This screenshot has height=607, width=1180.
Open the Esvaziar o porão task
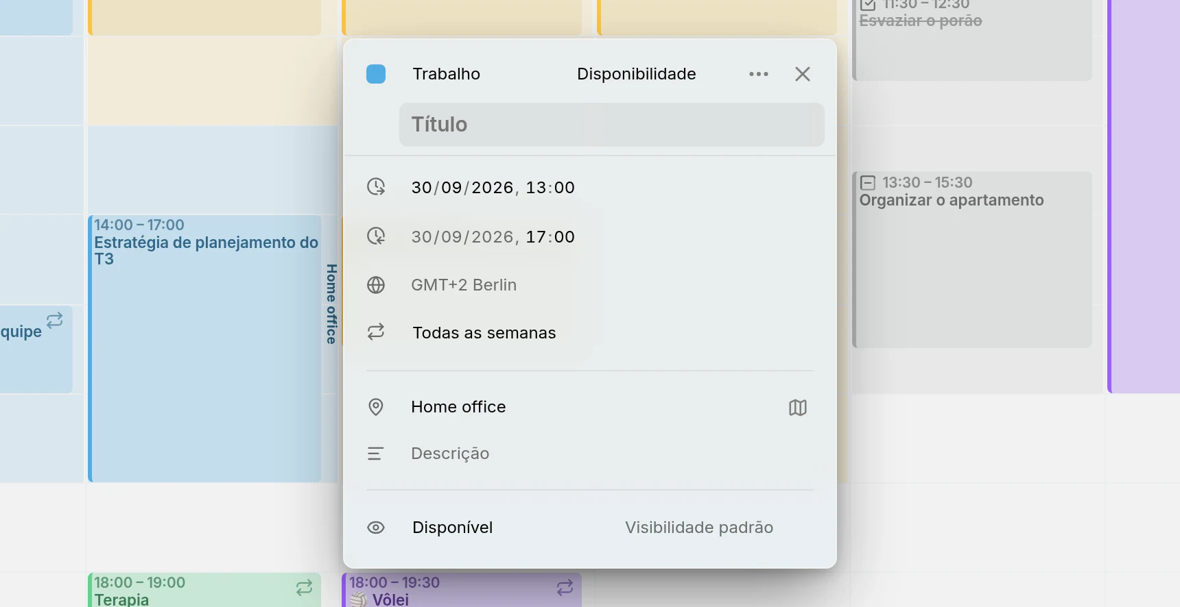pyautogui.click(x=972, y=40)
